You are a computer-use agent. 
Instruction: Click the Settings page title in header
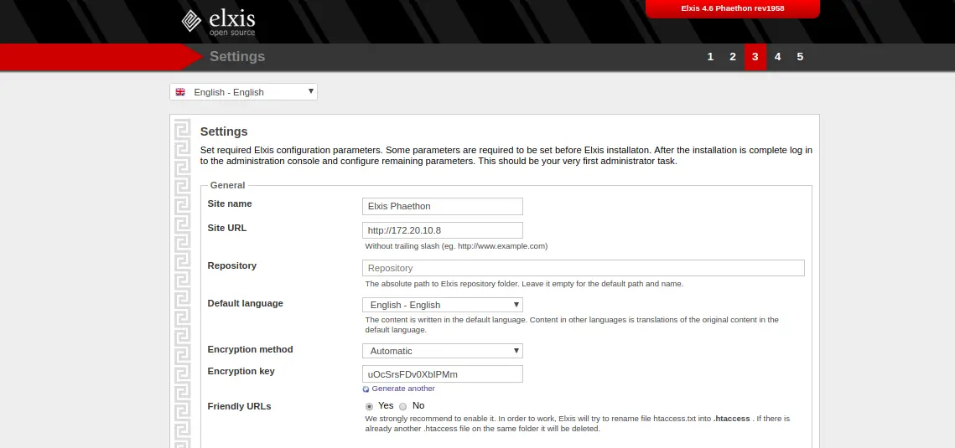(x=237, y=57)
